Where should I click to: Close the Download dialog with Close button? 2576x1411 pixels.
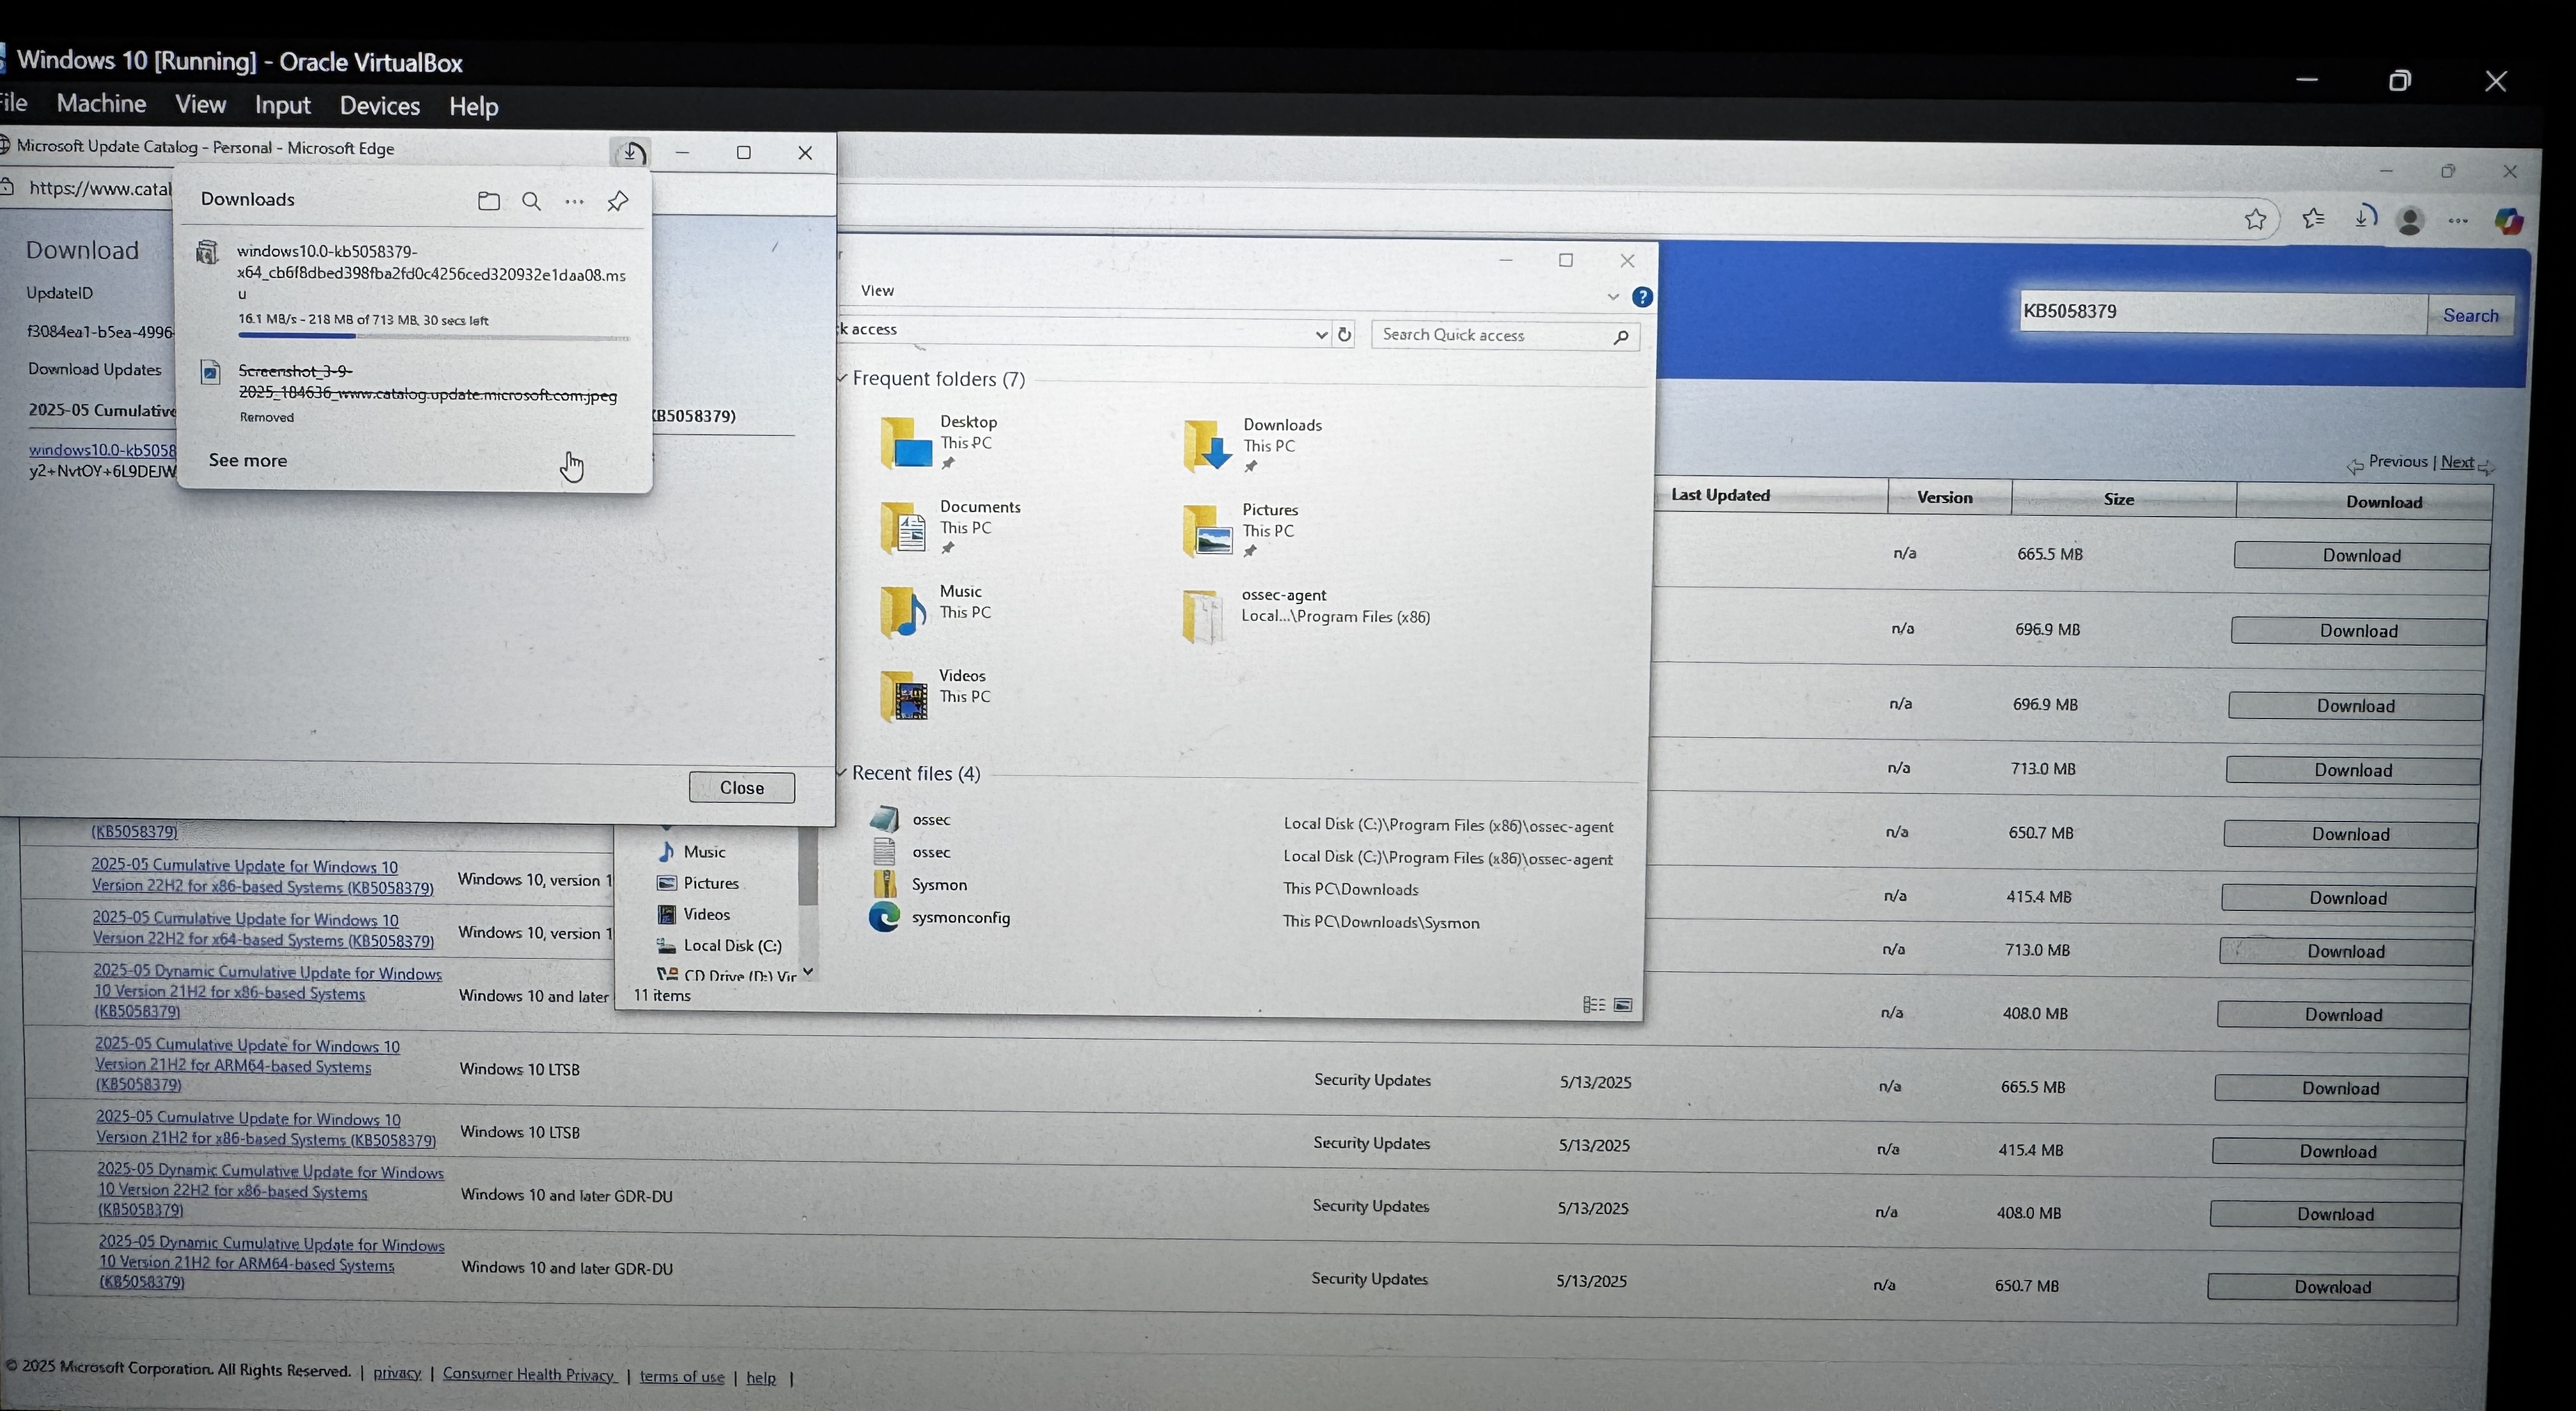(x=741, y=788)
